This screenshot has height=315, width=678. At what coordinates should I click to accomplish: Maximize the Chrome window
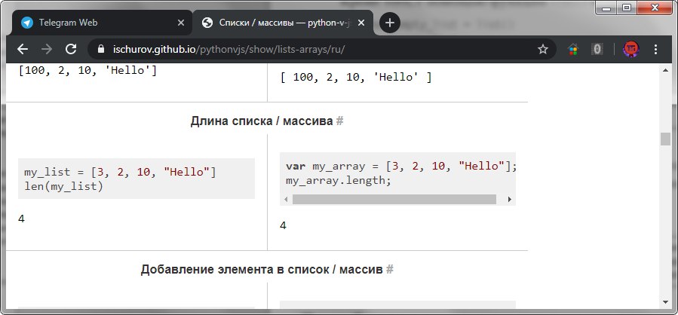tap(627, 8)
